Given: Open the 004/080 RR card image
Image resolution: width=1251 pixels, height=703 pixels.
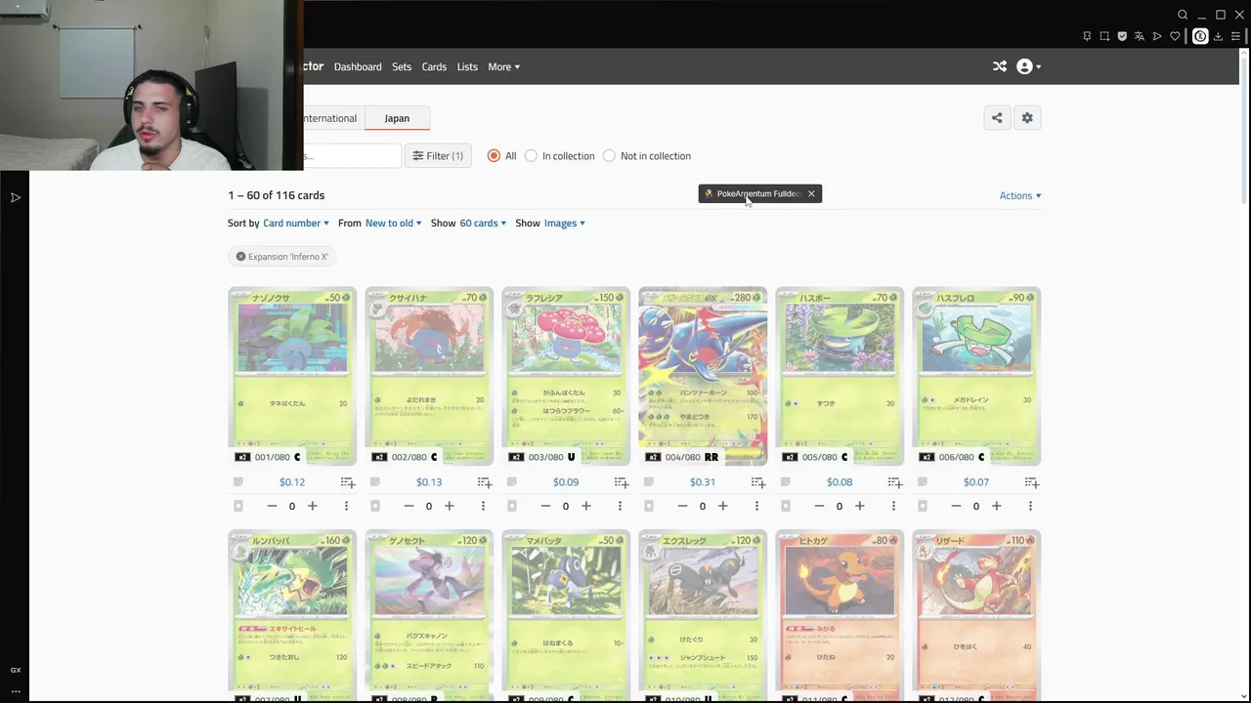Looking at the screenshot, I should (703, 376).
